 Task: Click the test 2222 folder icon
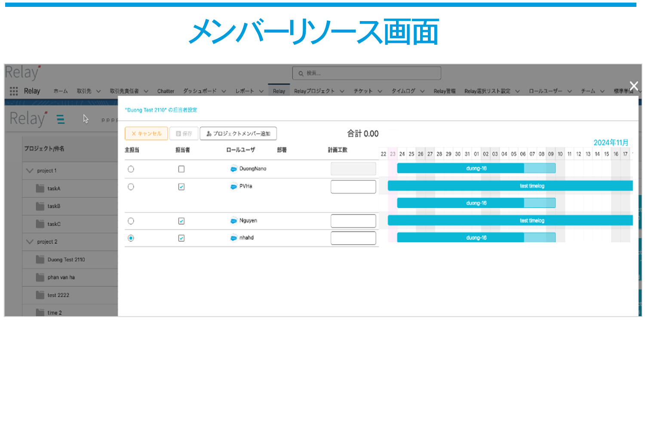(x=40, y=295)
